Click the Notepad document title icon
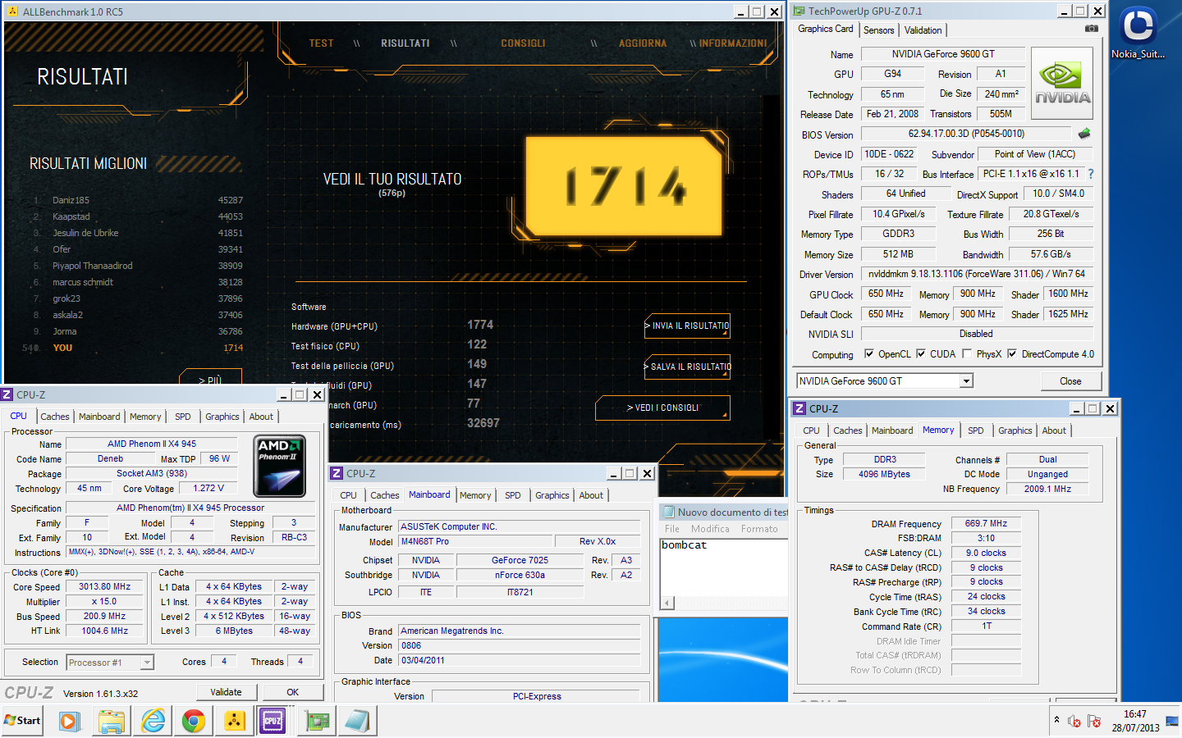Viewport: 1182px width, 738px height. coord(668,512)
